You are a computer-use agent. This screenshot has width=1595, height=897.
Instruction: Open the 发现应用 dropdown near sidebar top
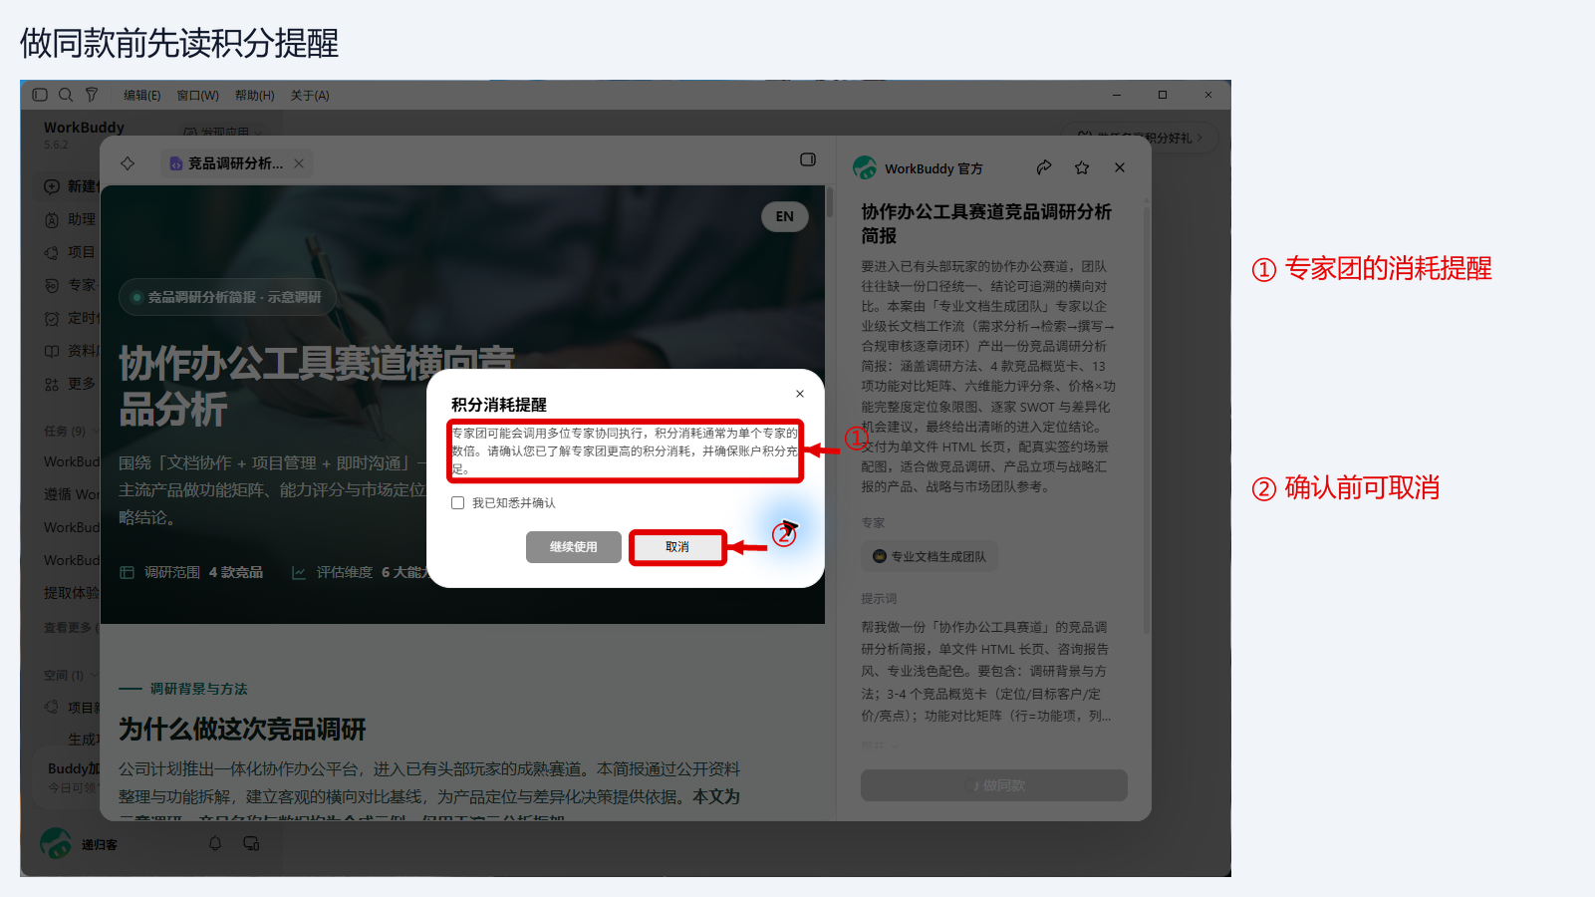224,132
